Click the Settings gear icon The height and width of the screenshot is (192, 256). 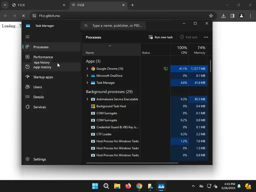point(27,159)
